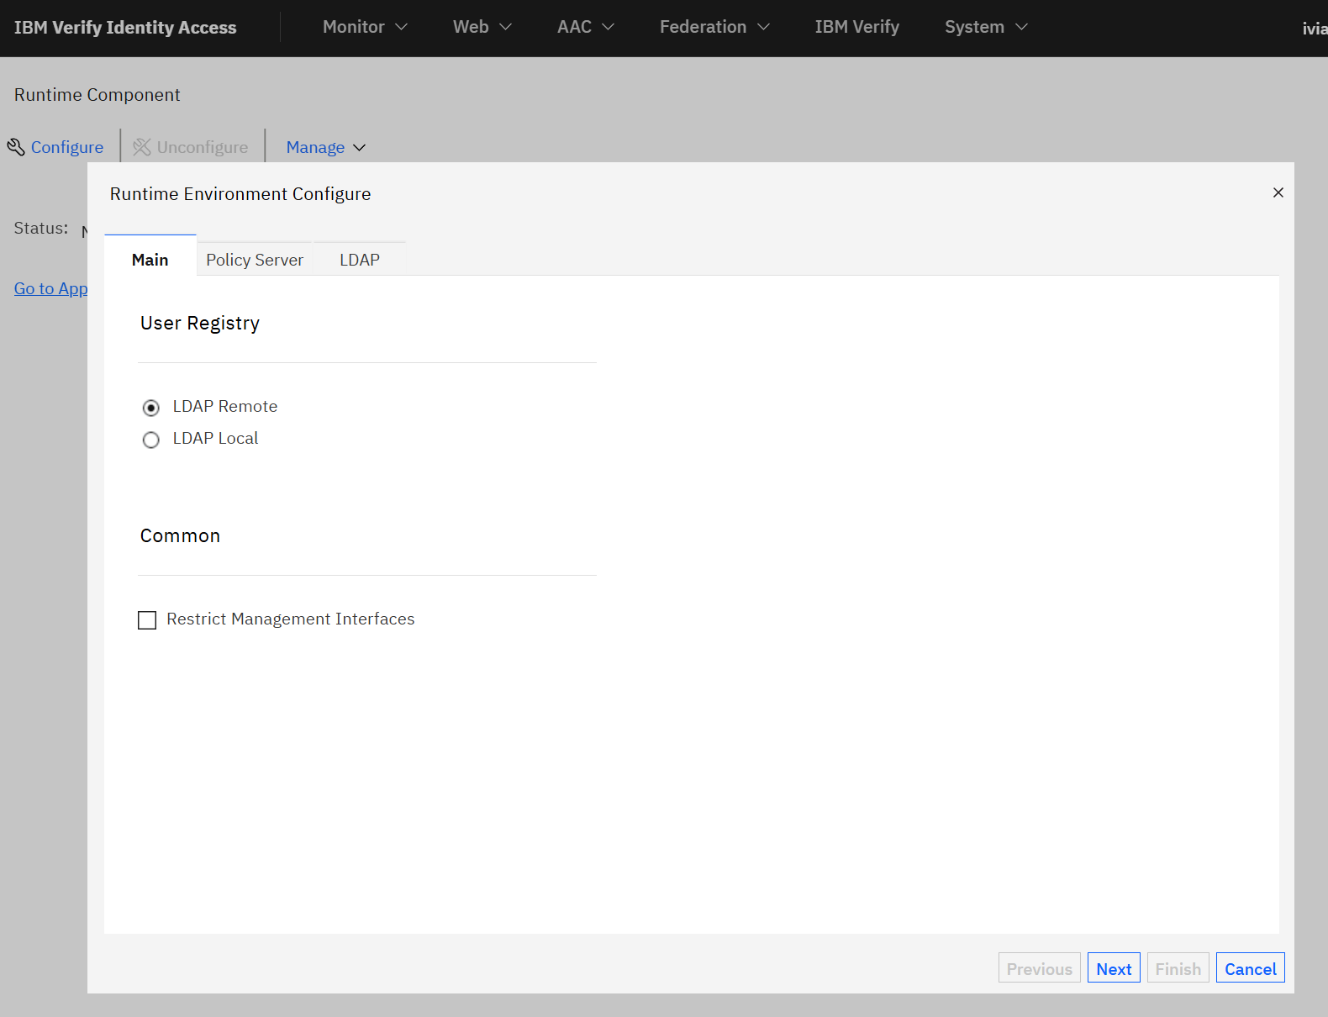Expand the Web menu
This screenshot has width=1328, height=1017.
pos(482,27)
